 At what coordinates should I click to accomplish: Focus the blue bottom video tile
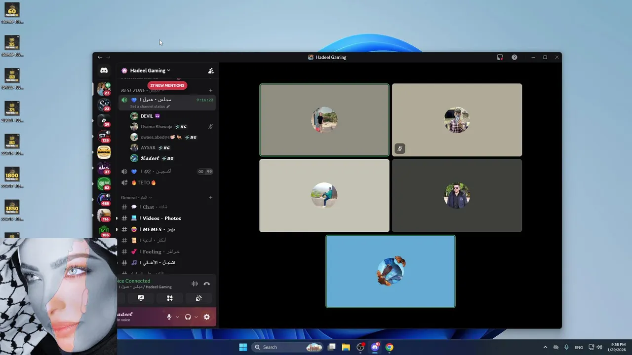(391, 271)
